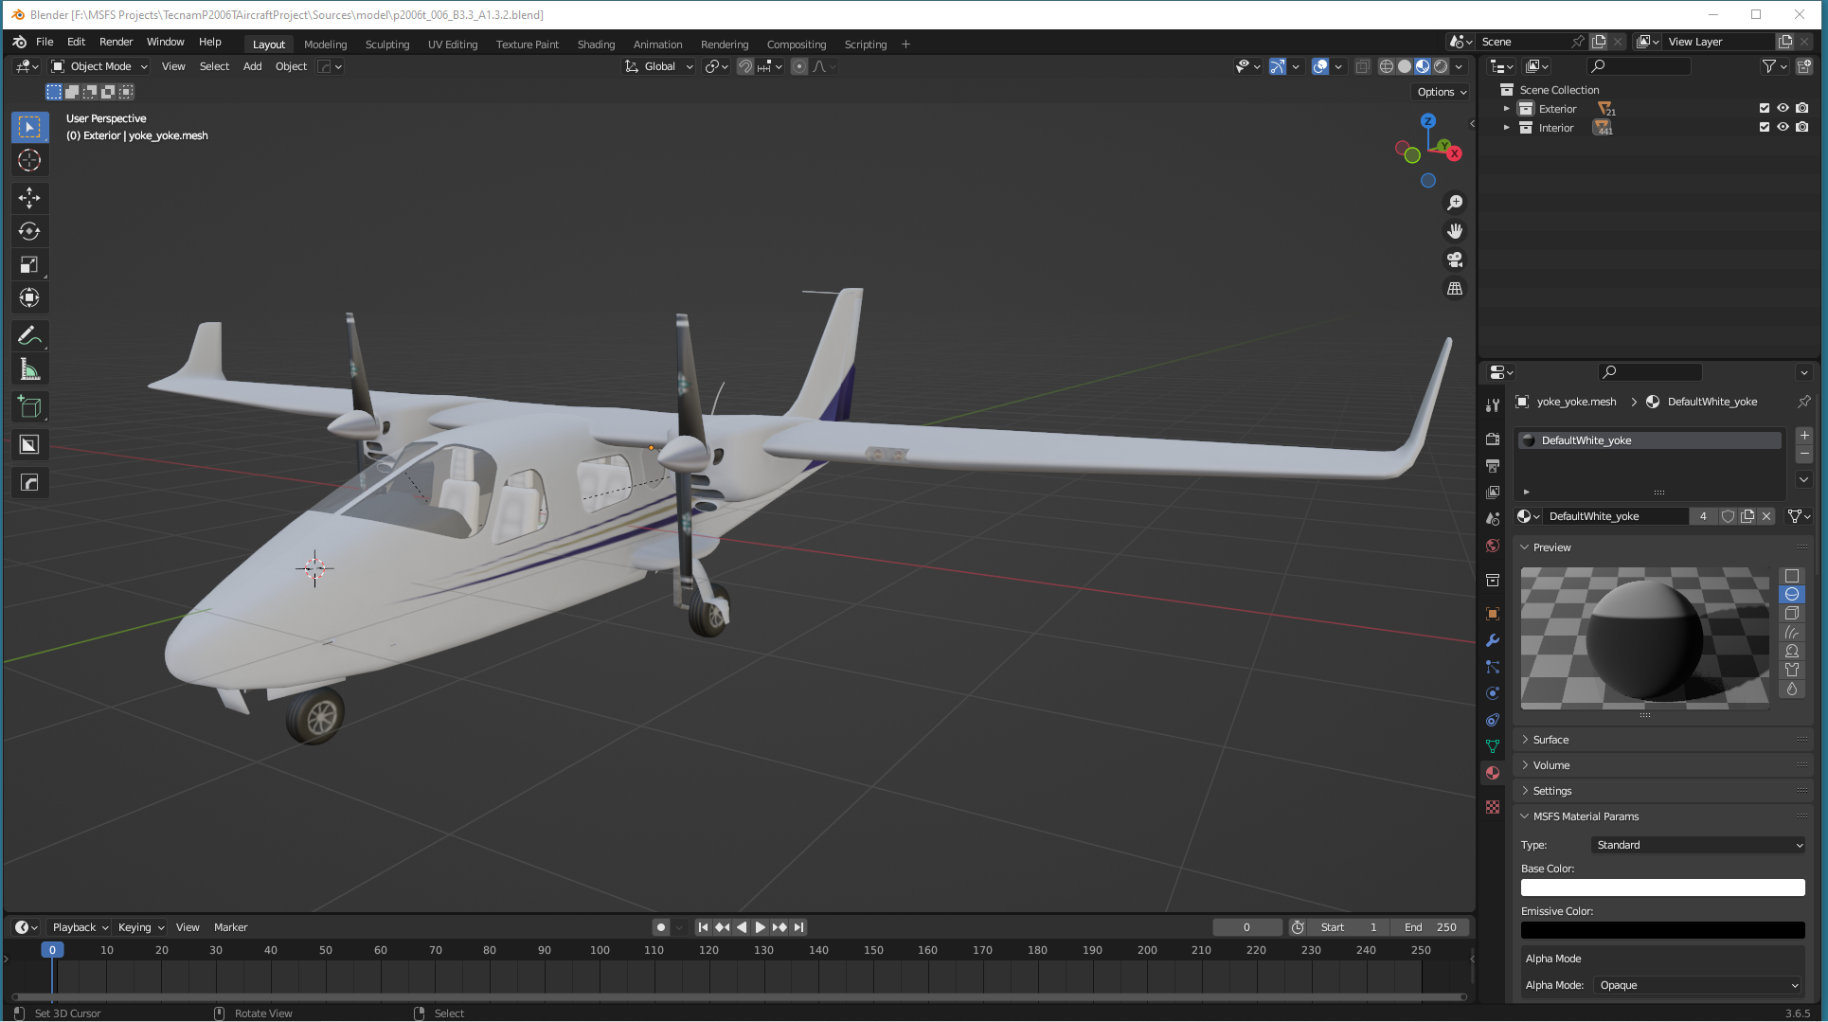Choose the Add Cube tool
This screenshot has width=1828, height=1022.
tap(29, 407)
